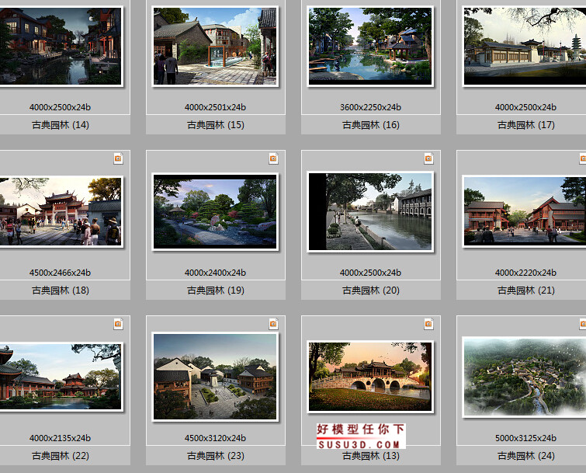This screenshot has height=473, width=586.
Task: Click the dimension text 5000x3125x24b
Action: coord(525,438)
